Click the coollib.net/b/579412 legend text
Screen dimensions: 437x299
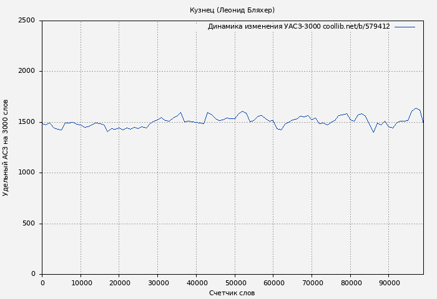[356, 27]
